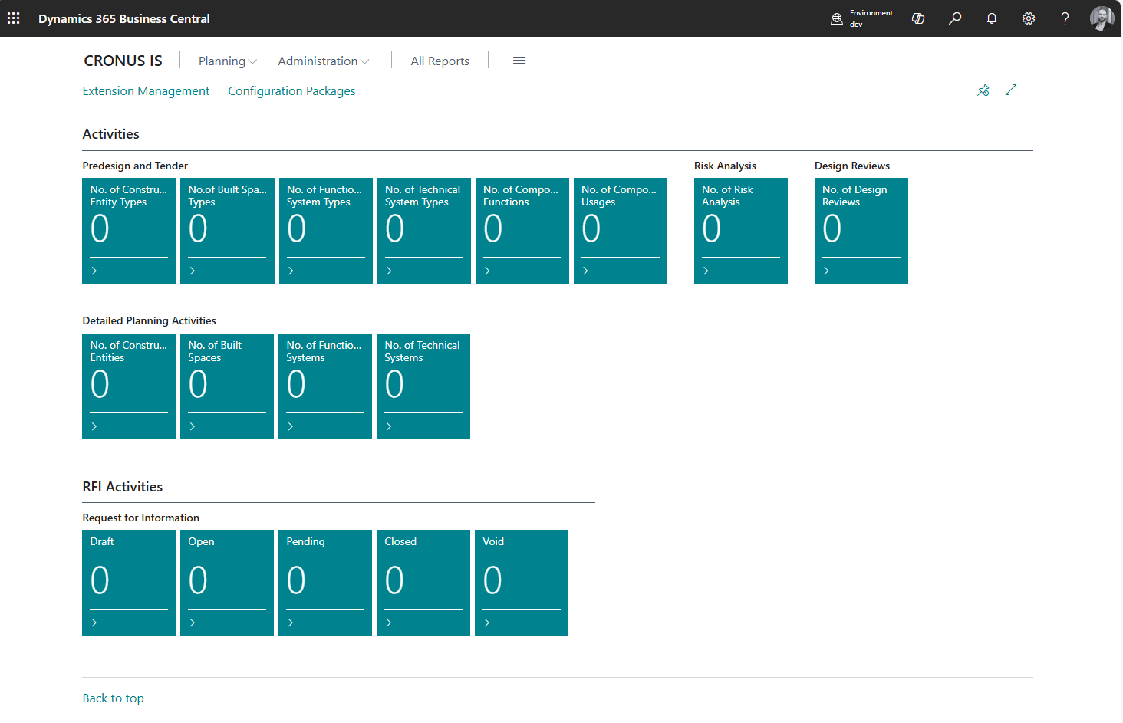Image resolution: width=1123 pixels, height=723 pixels.
Task: Select the CRONUS IS company name
Action: tap(123, 61)
